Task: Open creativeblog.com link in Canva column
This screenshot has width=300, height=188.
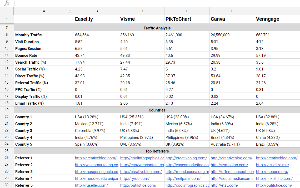Action: (x=232, y=158)
